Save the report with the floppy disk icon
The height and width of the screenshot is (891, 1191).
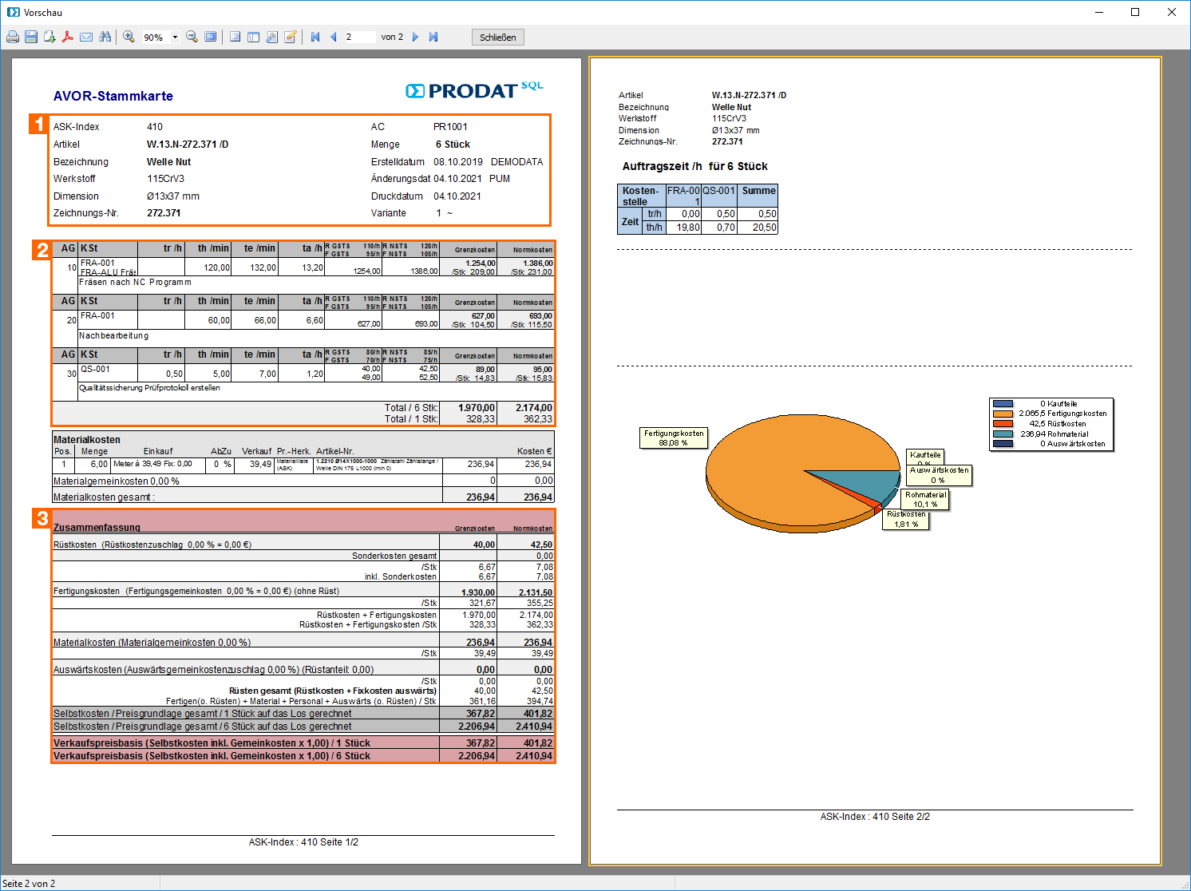[31, 37]
